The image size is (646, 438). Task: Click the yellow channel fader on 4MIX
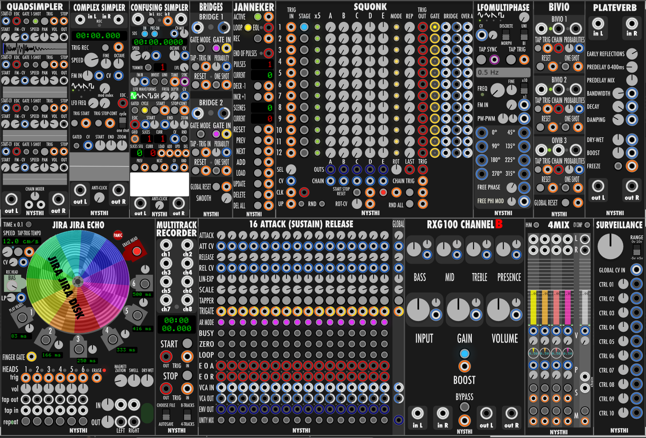[x=533, y=308]
